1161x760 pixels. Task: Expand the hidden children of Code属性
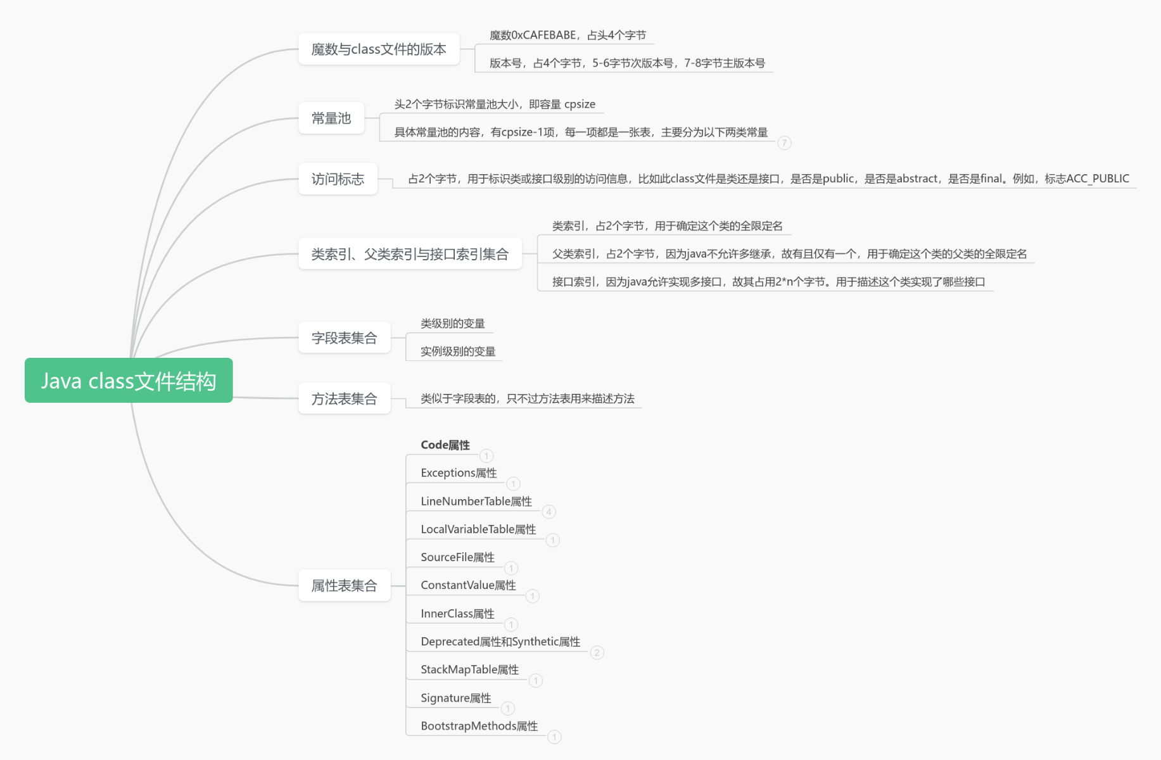486,456
